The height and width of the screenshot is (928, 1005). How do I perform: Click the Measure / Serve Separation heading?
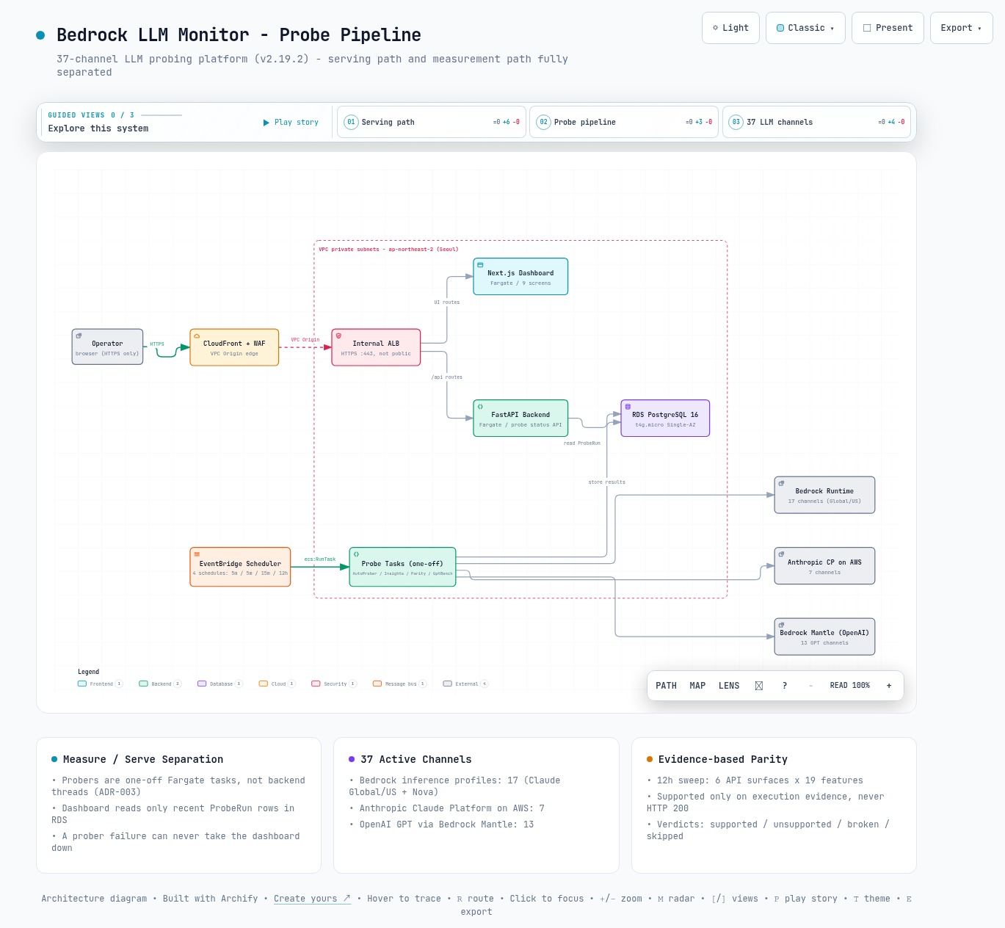tap(143, 759)
